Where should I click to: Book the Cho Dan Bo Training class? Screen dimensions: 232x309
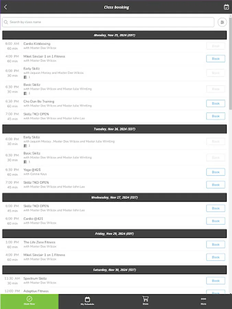[x=216, y=103]
